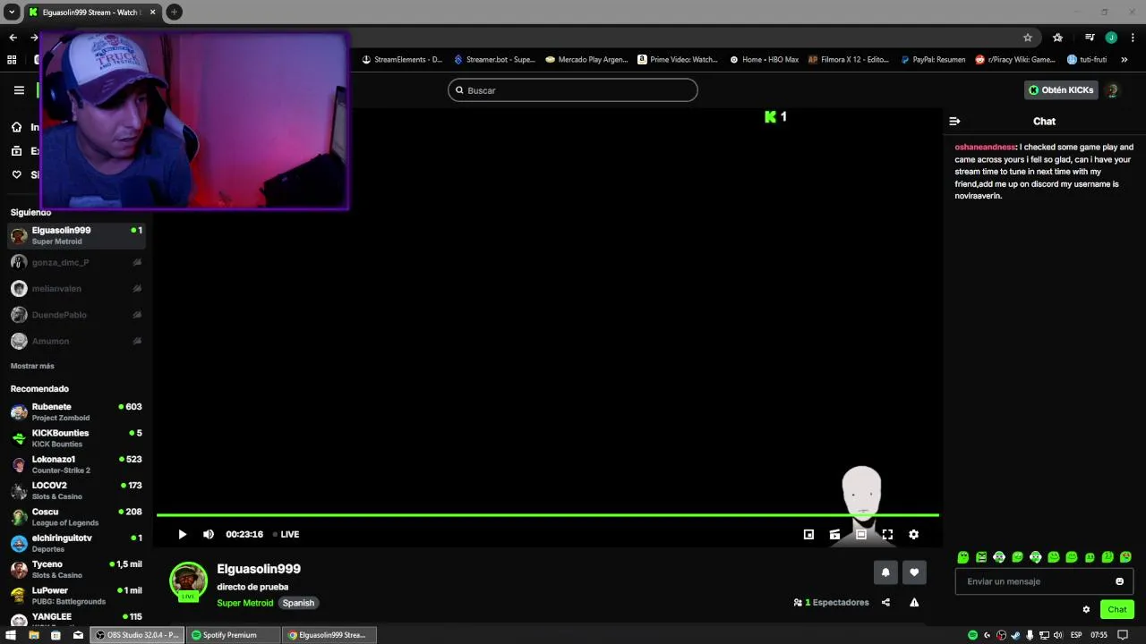Click the green stream progress bar
Screen dimensions: 1146x644
[548, 515]
